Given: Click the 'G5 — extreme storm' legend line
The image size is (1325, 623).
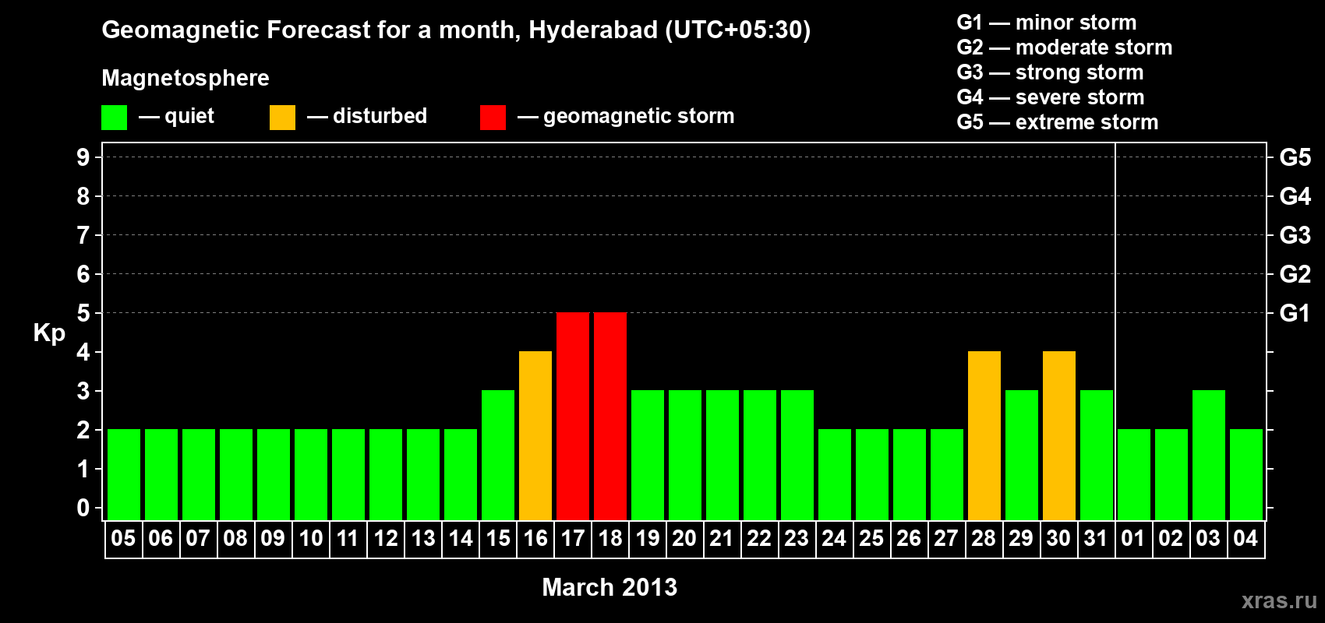Looking at the screenshot, I should point(1058,122).
